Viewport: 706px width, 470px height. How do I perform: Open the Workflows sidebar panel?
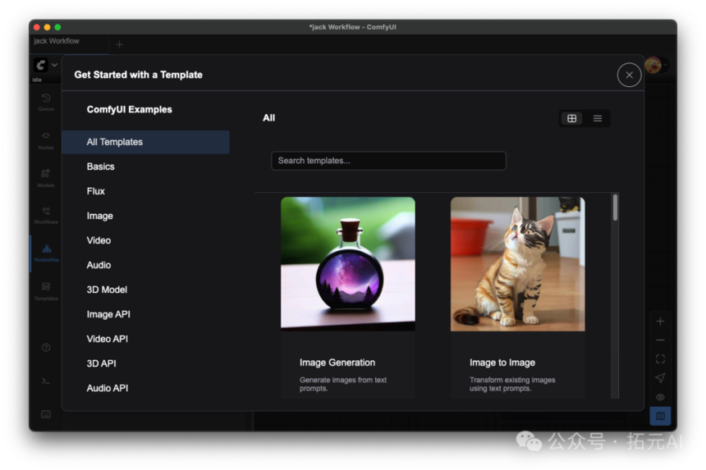46,215
